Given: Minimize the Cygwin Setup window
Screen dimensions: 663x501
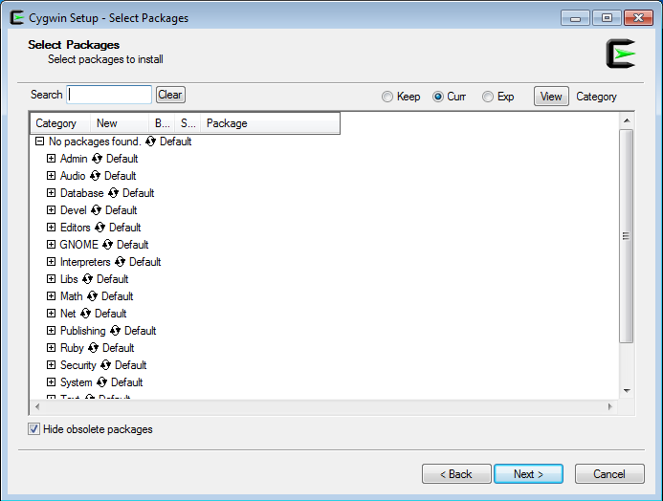Looking at the screenshot, I should pyautogui.click(x=575, y=18).
